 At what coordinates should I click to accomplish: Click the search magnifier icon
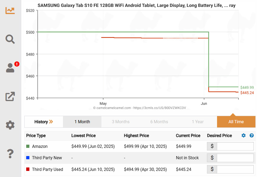[10, 39]
